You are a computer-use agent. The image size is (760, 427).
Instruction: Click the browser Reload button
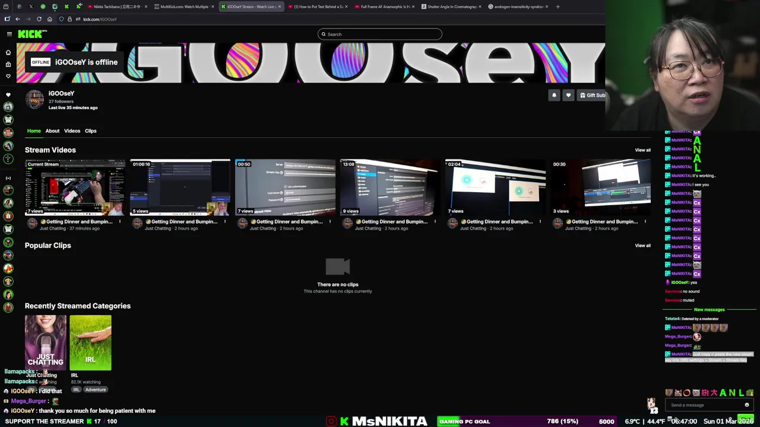click(x=39, y=19)
